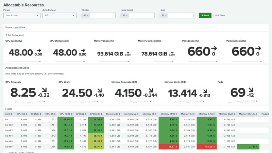Sort by Memory (R,%) column header
The image size is (272, 153).
[169, 114]
